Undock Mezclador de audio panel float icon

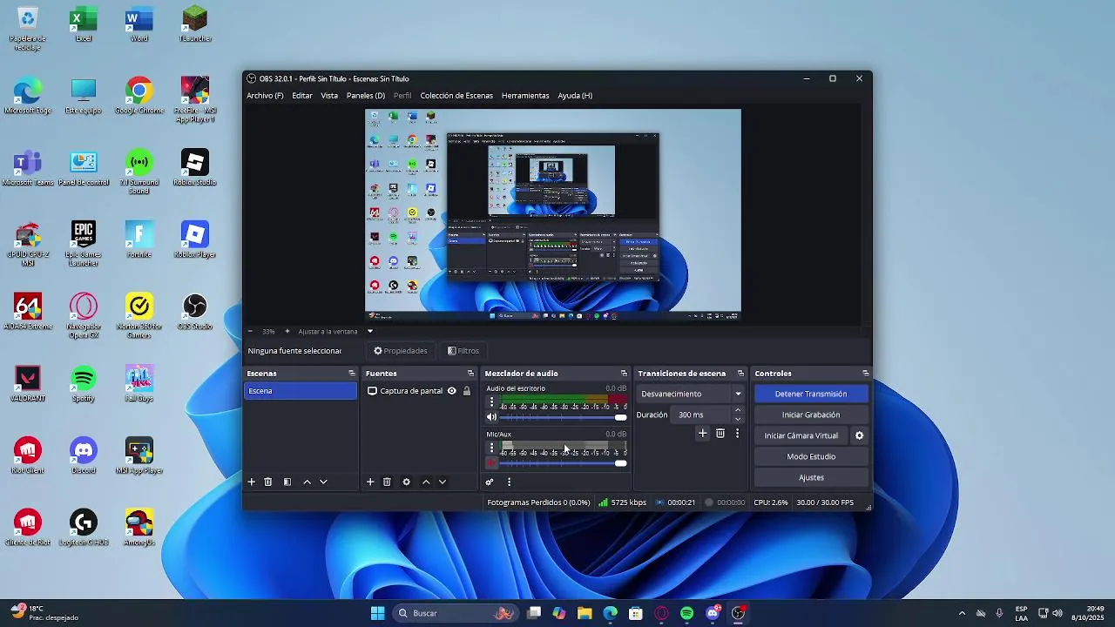[x=624, y=374]
